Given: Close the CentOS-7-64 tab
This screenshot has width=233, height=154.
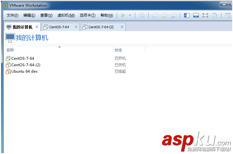Looking at the screenshot, I should tap(76, 27).
